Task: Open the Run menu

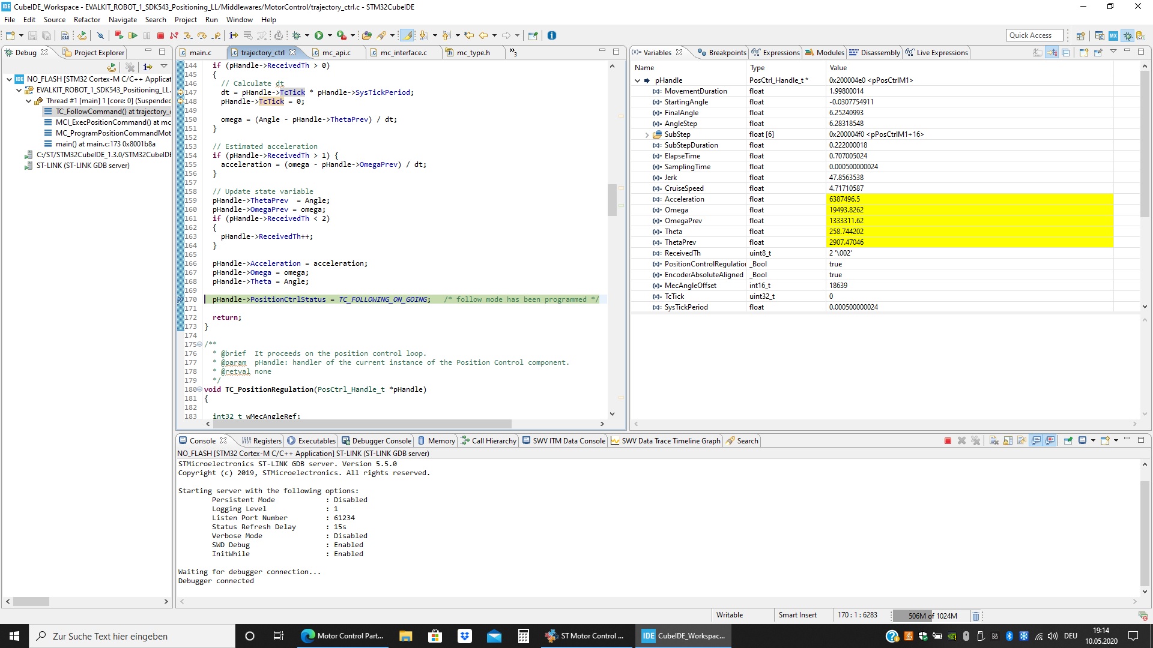Action: [211, 20]
